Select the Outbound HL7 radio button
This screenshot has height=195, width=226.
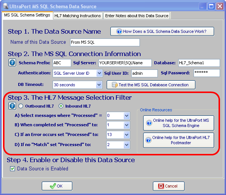21,106
